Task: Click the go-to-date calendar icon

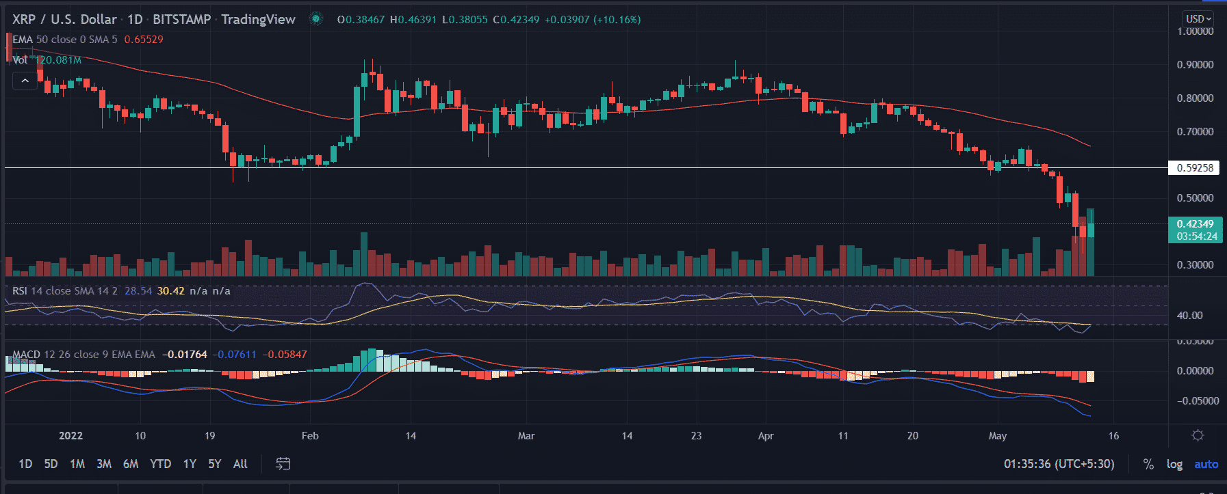Action: 283,464
